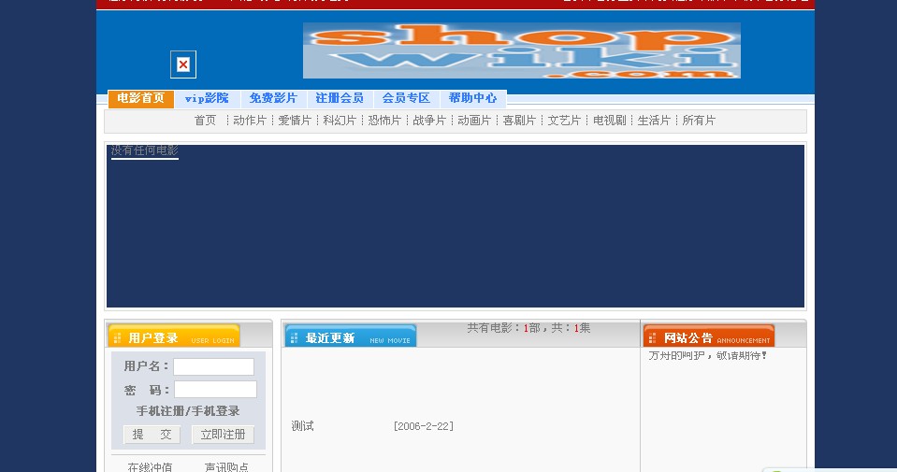Image resolution: width=897 pixels, height=472 pixels.
Task: Focus the 用户名 input field
Action: click(213, 367)
